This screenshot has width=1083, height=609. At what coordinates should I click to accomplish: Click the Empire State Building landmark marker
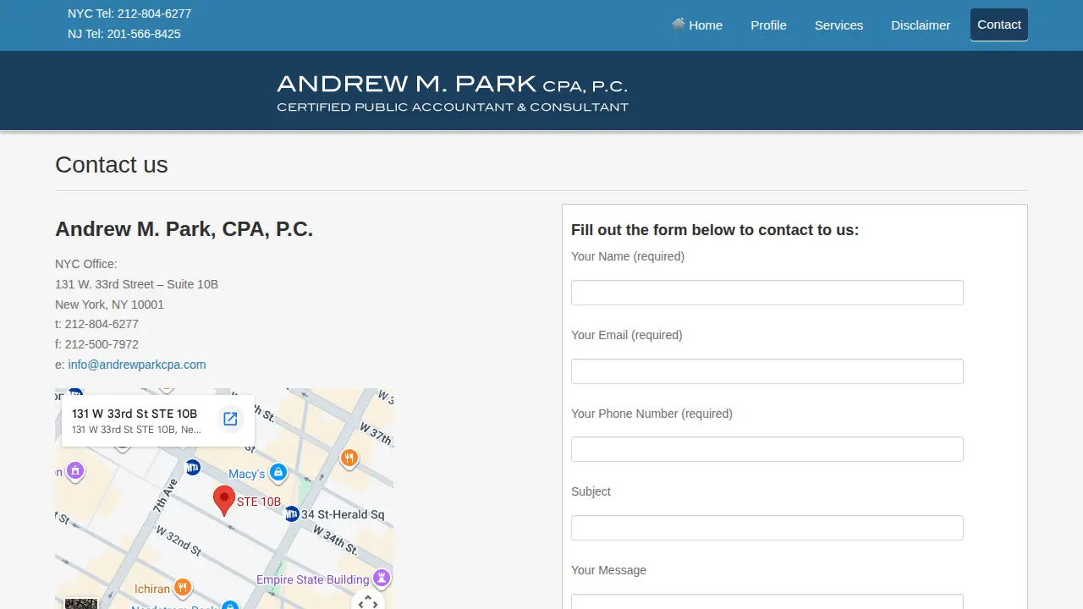tap(382, 578)
